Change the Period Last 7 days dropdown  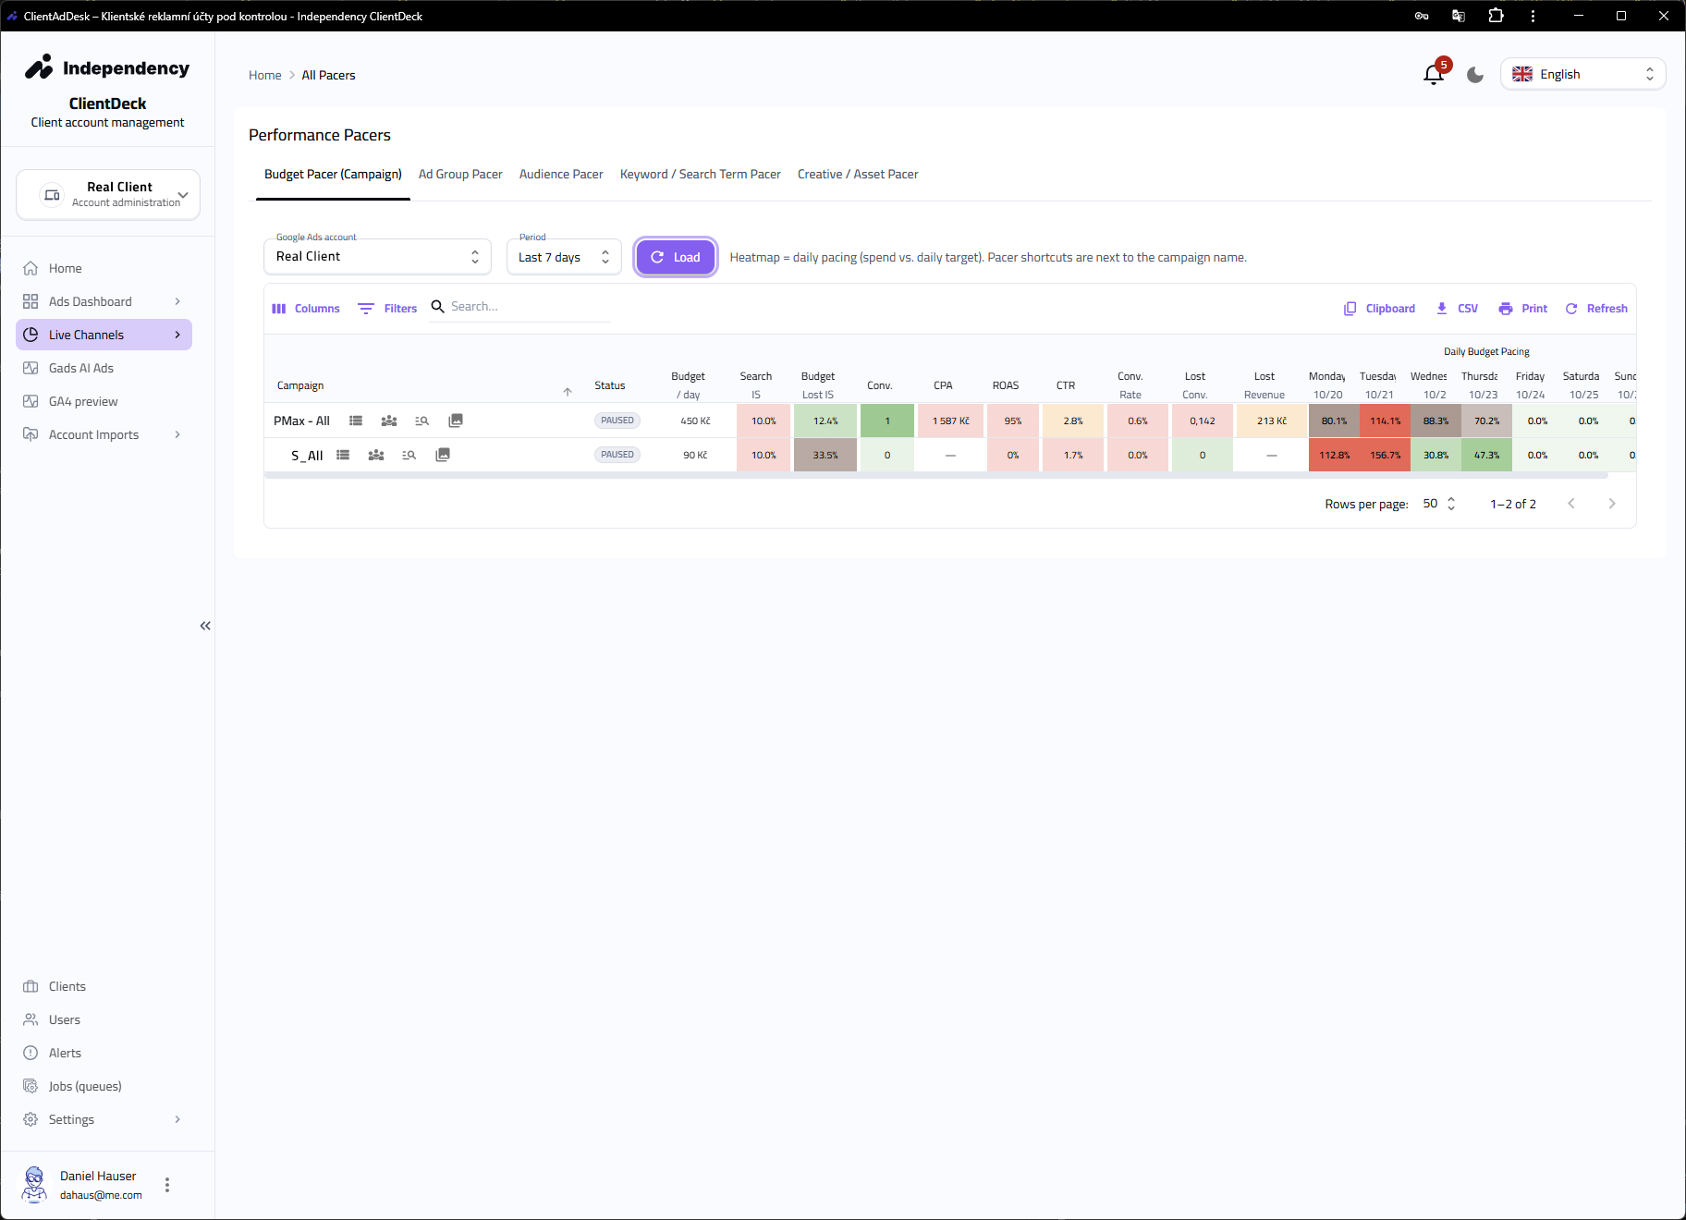coord(564,257)
